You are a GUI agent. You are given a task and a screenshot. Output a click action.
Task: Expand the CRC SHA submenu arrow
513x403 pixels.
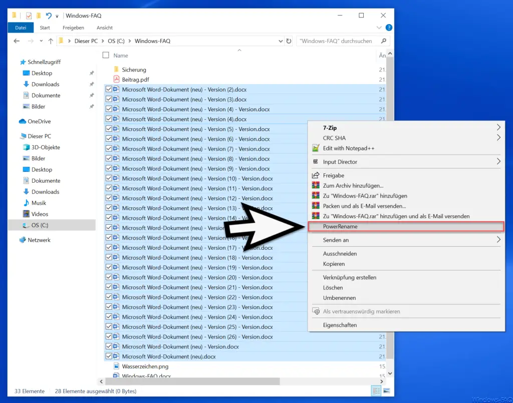pos(498,138)
